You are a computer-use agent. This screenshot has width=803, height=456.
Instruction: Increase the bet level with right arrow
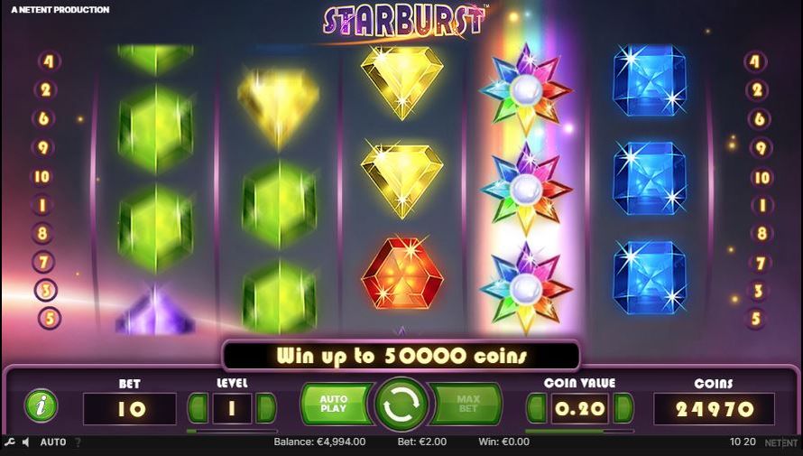(266, 408)
